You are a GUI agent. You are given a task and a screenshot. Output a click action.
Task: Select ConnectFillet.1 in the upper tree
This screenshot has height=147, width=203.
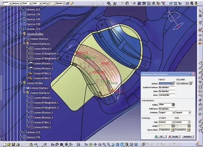(x=42, y=73)
